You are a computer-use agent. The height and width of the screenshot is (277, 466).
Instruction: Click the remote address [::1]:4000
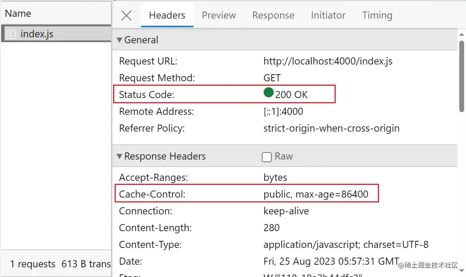click(x=283, y=111)
